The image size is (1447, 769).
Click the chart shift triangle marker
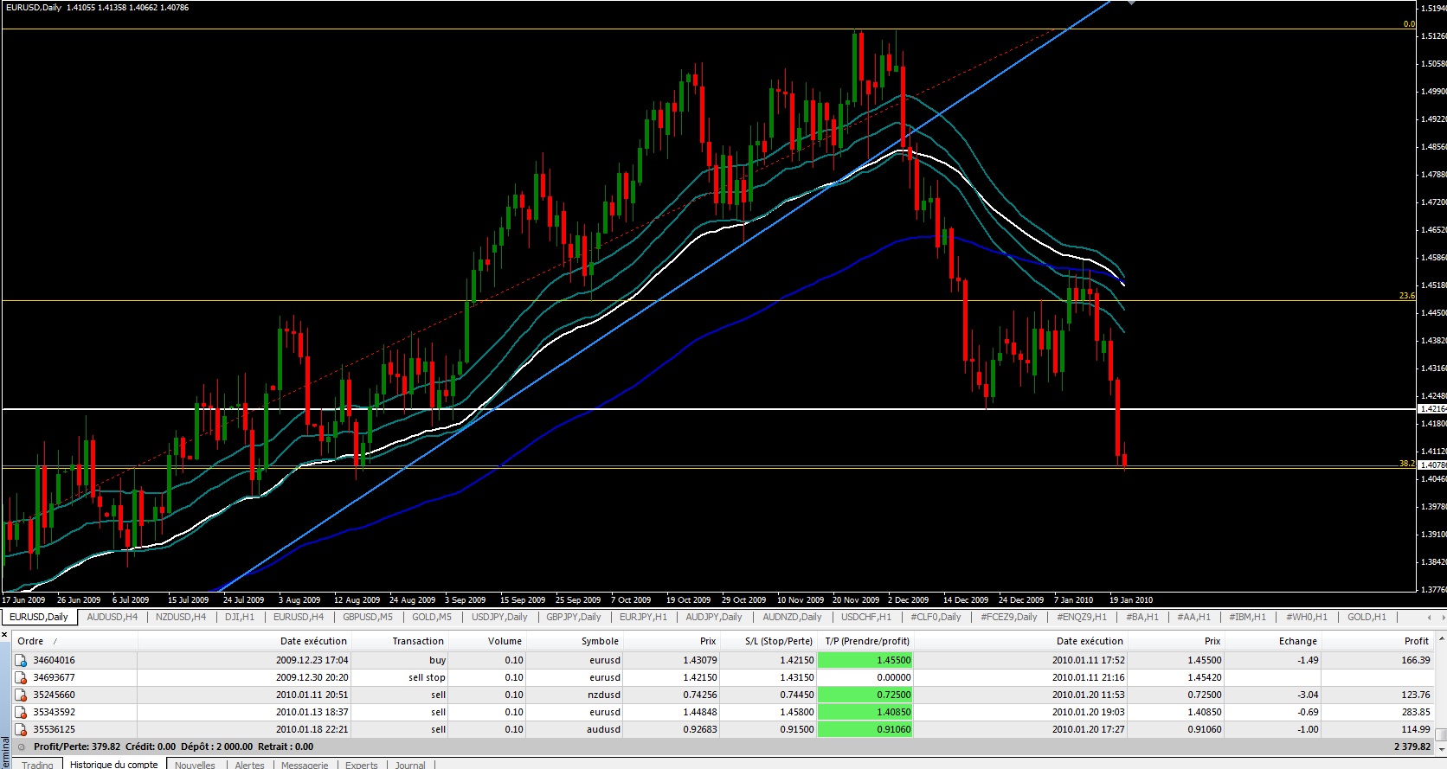point(1130,3)
